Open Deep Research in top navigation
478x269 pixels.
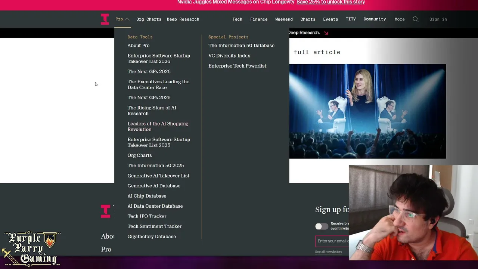point(183,19)
